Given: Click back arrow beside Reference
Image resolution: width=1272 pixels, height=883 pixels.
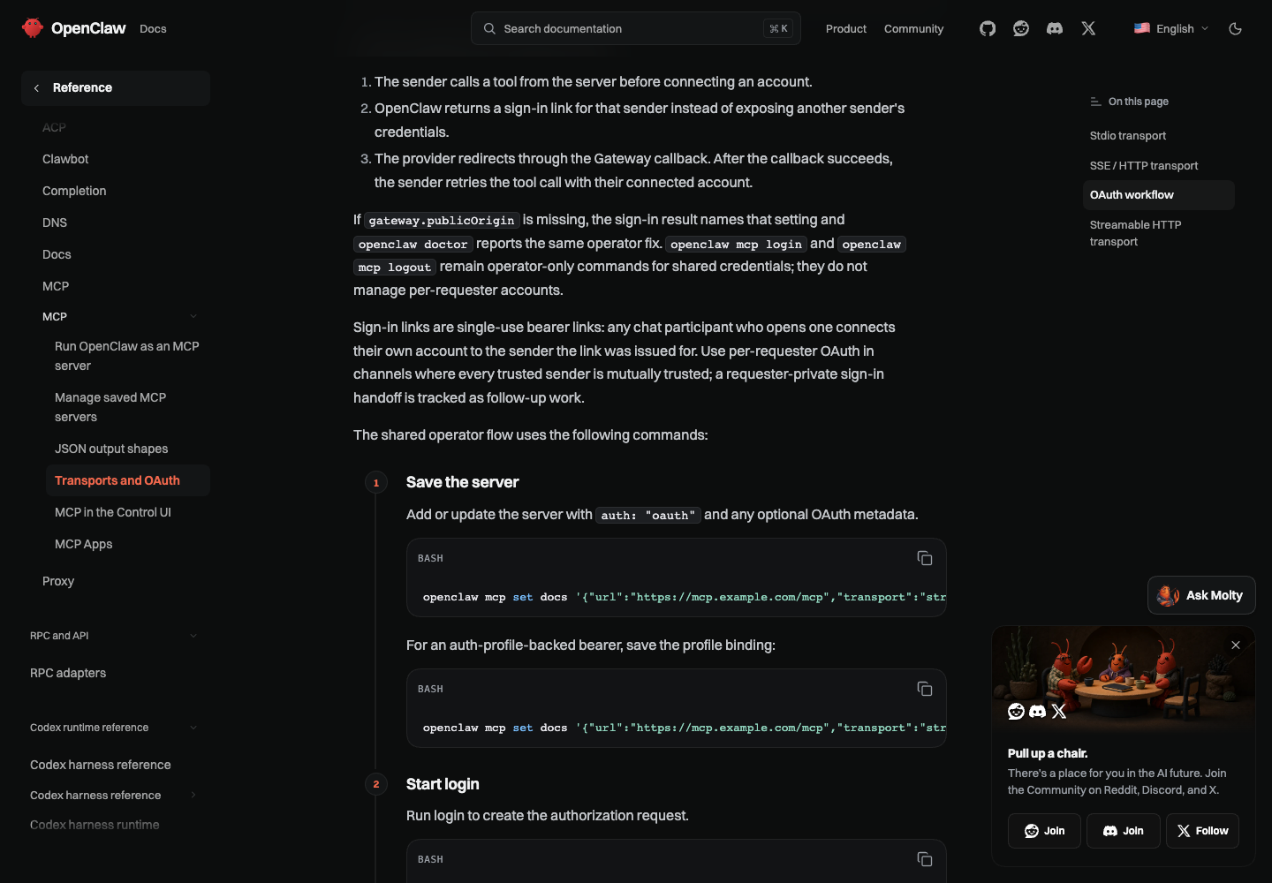Looking at the screenshot, I should [x=36, y=87].
